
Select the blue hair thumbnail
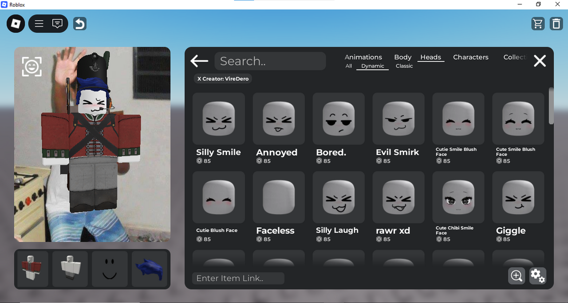tap(149, 269)
